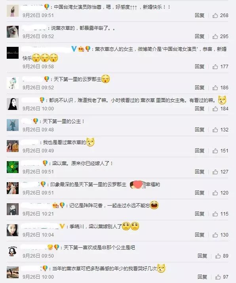
Task: Tap thumbs-up icon beside 186
Action: tap(215, 88)
